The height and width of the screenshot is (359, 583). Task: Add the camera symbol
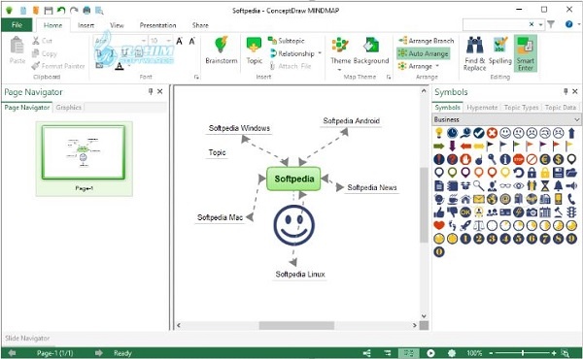click(532, 212)
